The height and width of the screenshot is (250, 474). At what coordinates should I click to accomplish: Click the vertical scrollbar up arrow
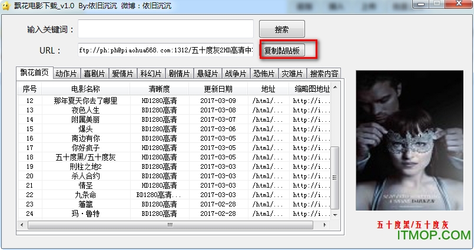[x=335, y=88]
